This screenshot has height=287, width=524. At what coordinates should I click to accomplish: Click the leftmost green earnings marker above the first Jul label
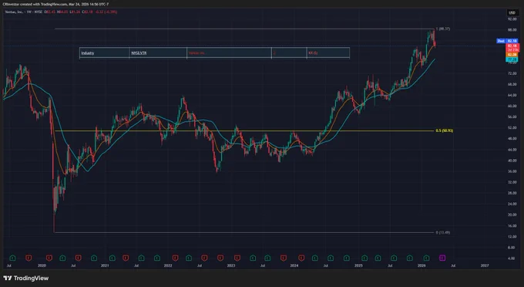tap(12, 258)
